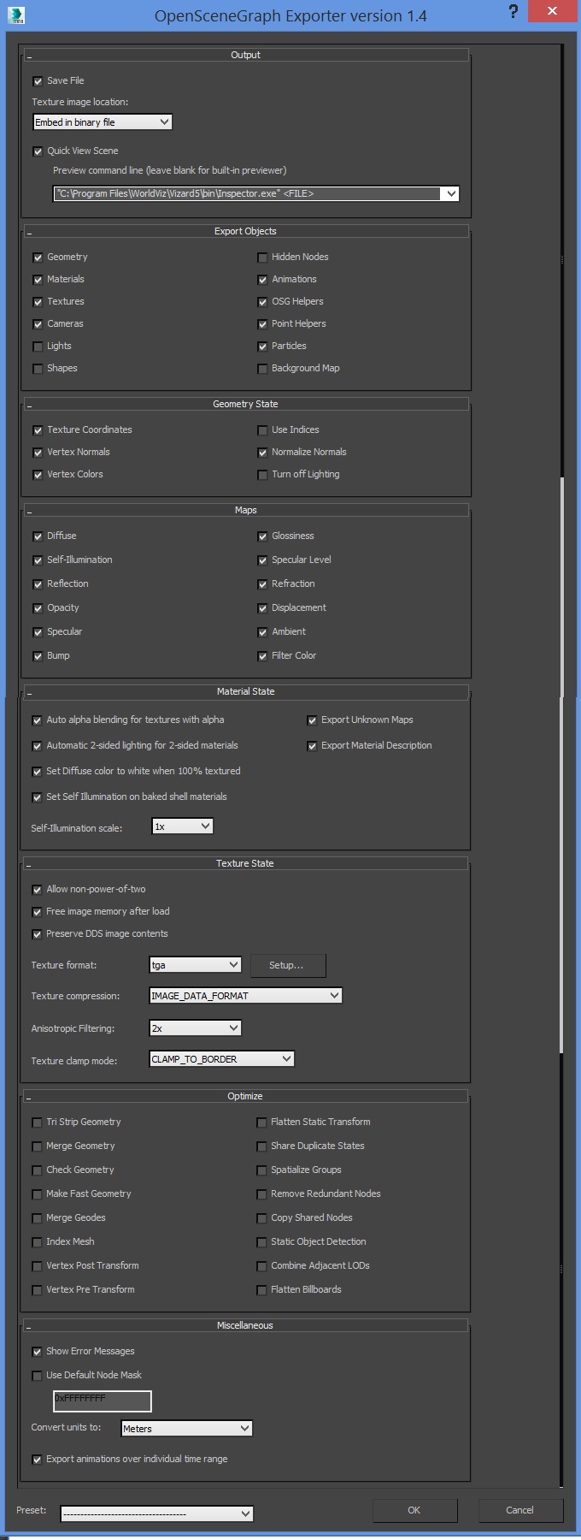Open the Anisotropic Filtering dropdown
Viewport: 581px width, 1540px height.
(x=195, y=1028)
